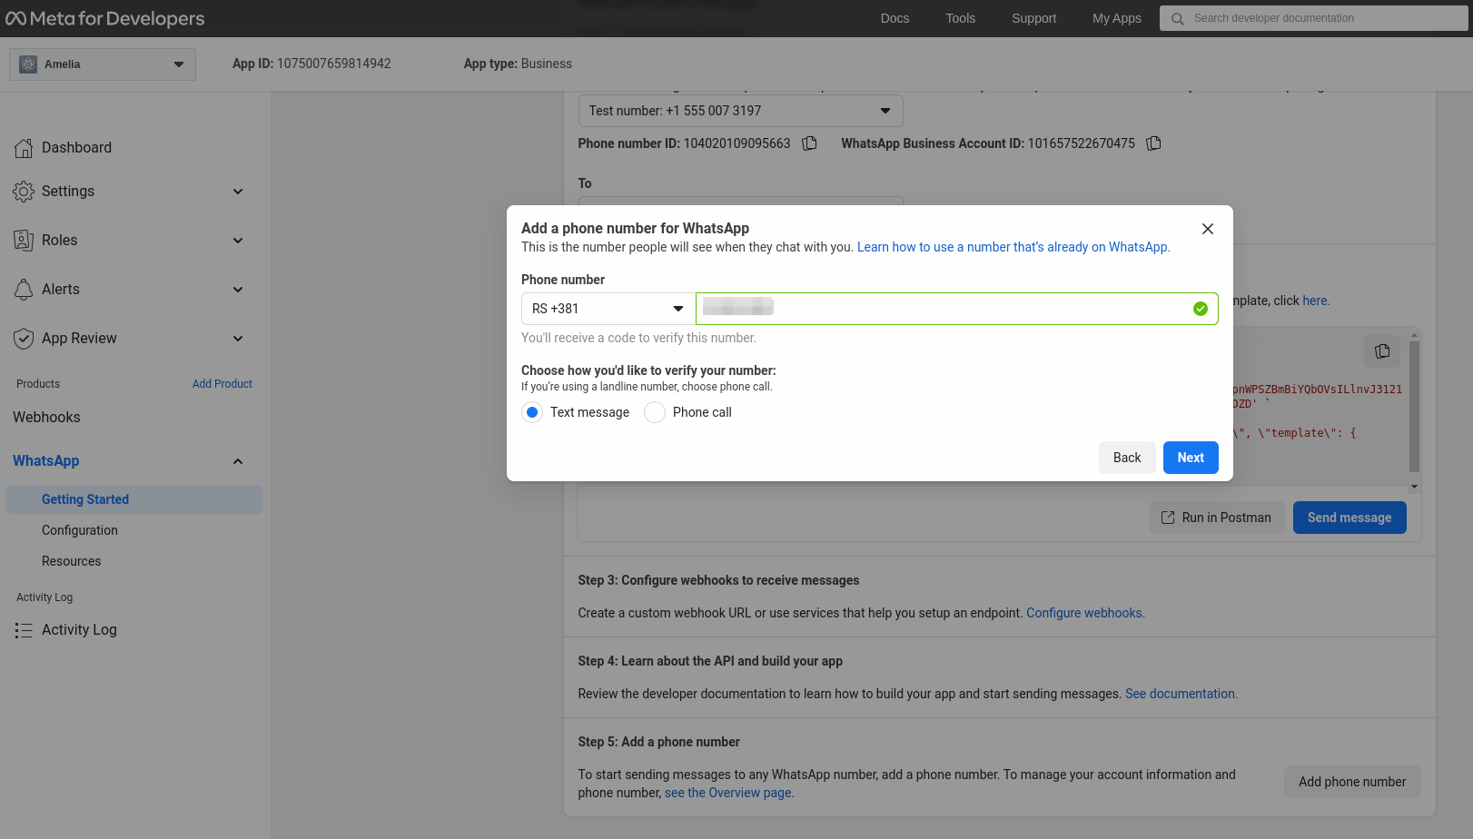The width and height of the screenshot is (1473, 839).
Task: Open Learn how to use a number link
Action: coord(1013,247)
